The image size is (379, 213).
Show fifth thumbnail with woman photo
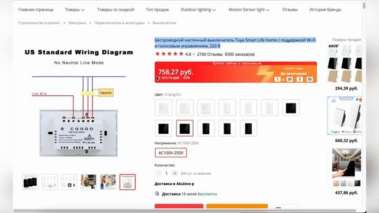click(108, 182)
